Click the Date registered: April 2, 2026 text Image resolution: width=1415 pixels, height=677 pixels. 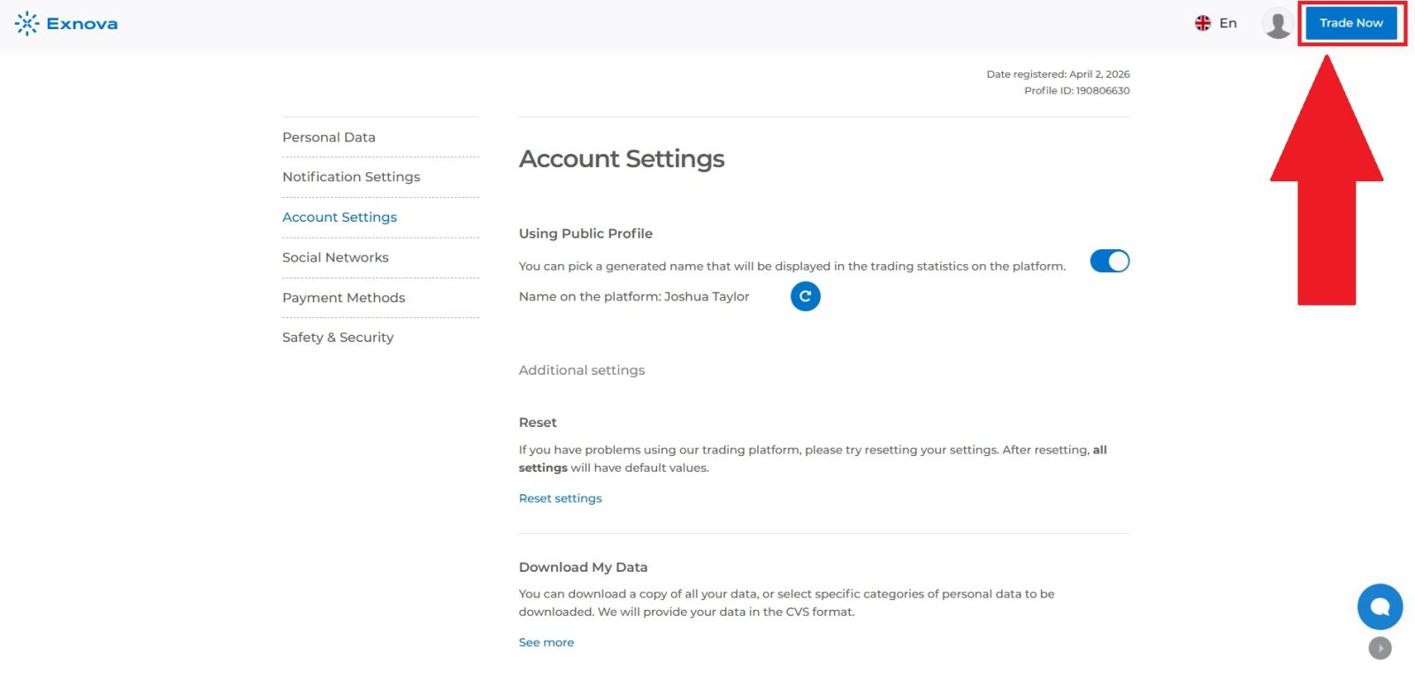pos(1058,74)
